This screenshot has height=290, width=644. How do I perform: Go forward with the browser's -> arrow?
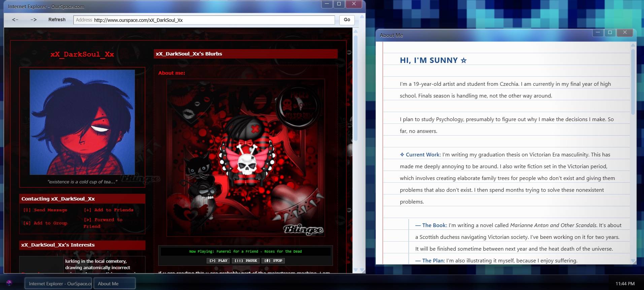34,20
